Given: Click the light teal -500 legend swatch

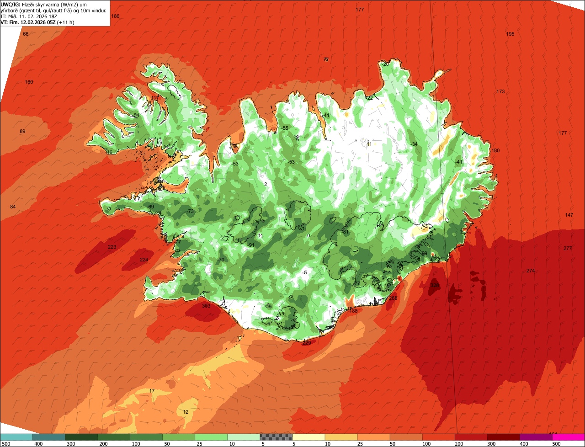Looking at the screenshot, I should click(16, 437).
